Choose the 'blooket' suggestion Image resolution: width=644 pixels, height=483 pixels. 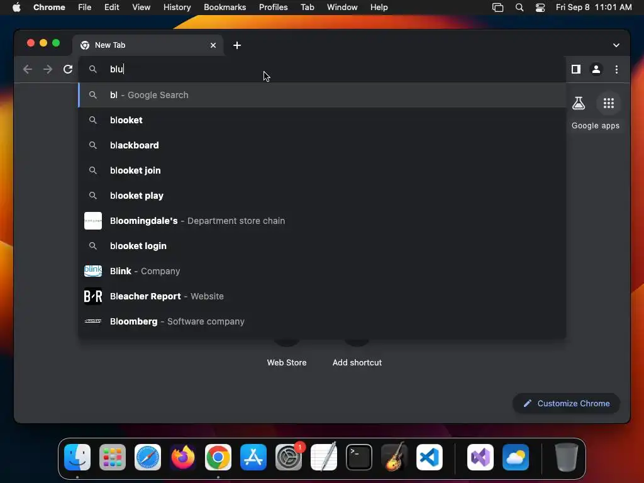[x=322, y=120]
